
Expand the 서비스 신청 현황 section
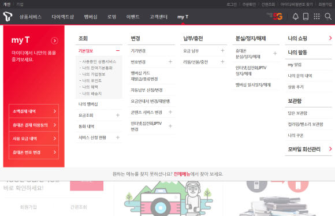(118, 137)
